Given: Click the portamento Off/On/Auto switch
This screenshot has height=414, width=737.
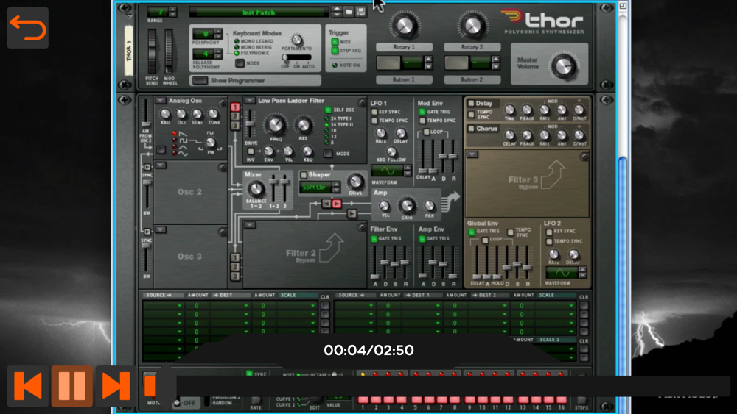Looking at the screenshot, I should 296,57.
